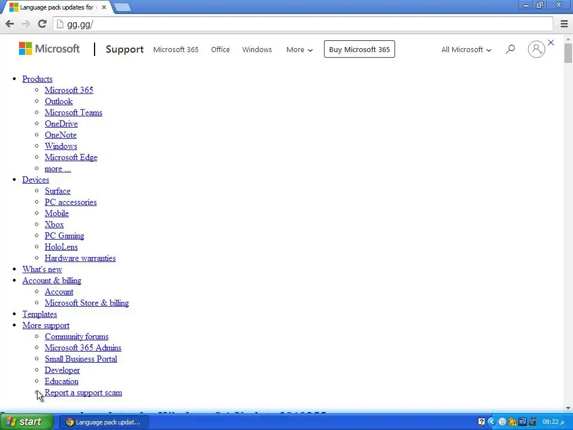Viewport: 573px width, 430px height.
Task: Reload the page with the refresh icon
Action: click(x=42, y=24)
